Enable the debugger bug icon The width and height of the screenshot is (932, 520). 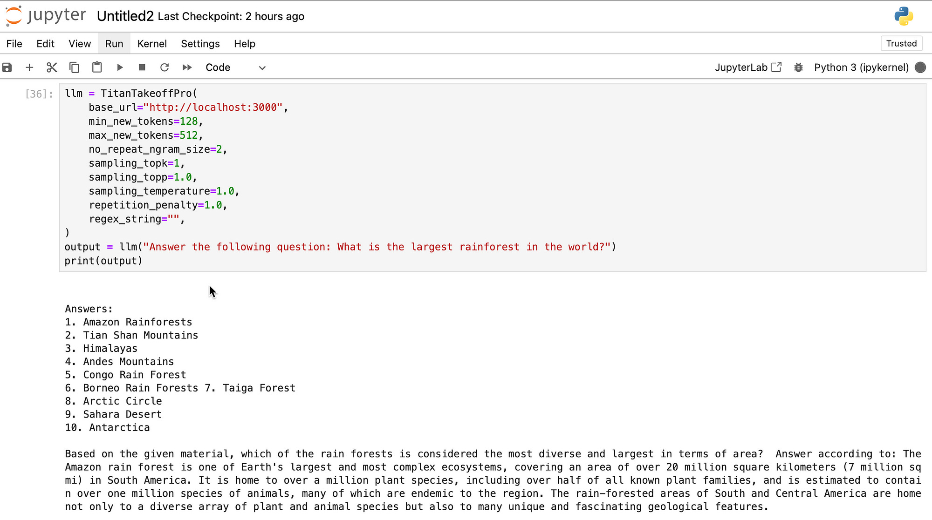point(798,68)
